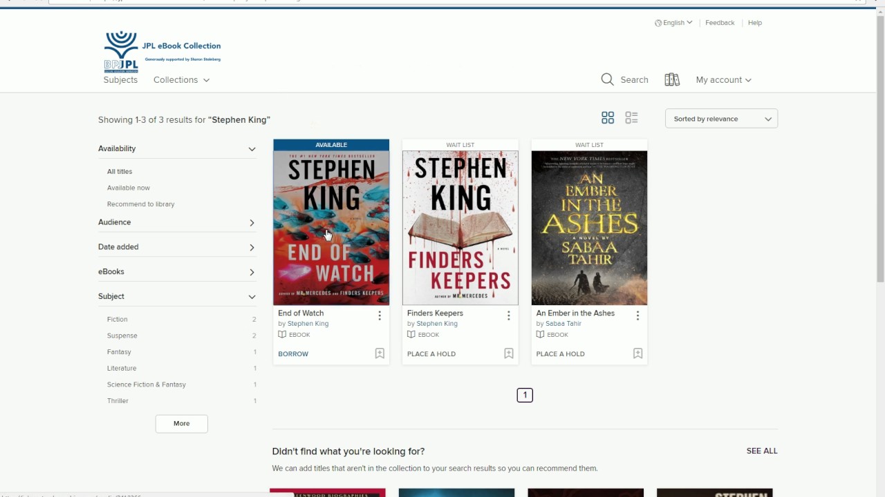The image size is (885, 497).
Task: Open Stephen King author link under End of Watch
Action: (308, 324)
